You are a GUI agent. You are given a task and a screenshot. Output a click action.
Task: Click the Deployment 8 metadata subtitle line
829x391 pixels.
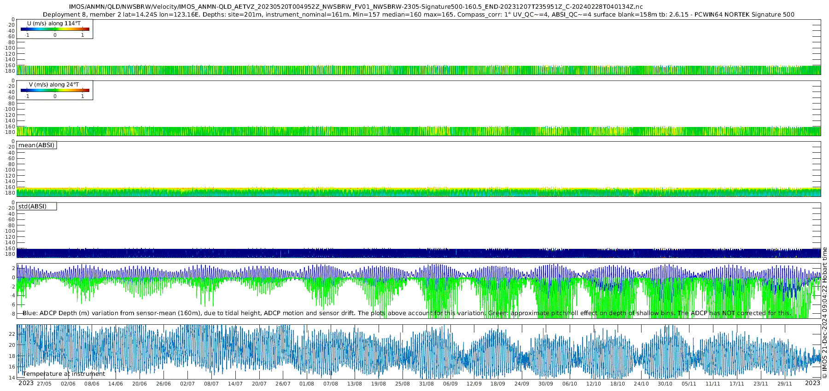tap(418, 15)
